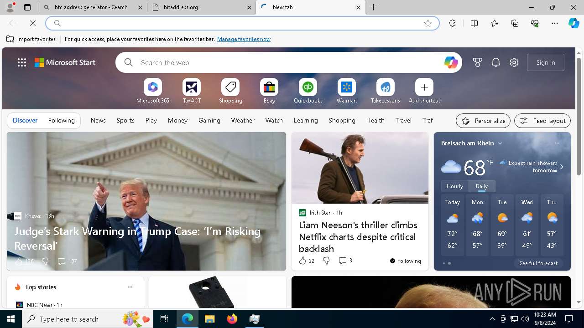Open a new browser tab
The image size is (584, 328).
point(374,7)
